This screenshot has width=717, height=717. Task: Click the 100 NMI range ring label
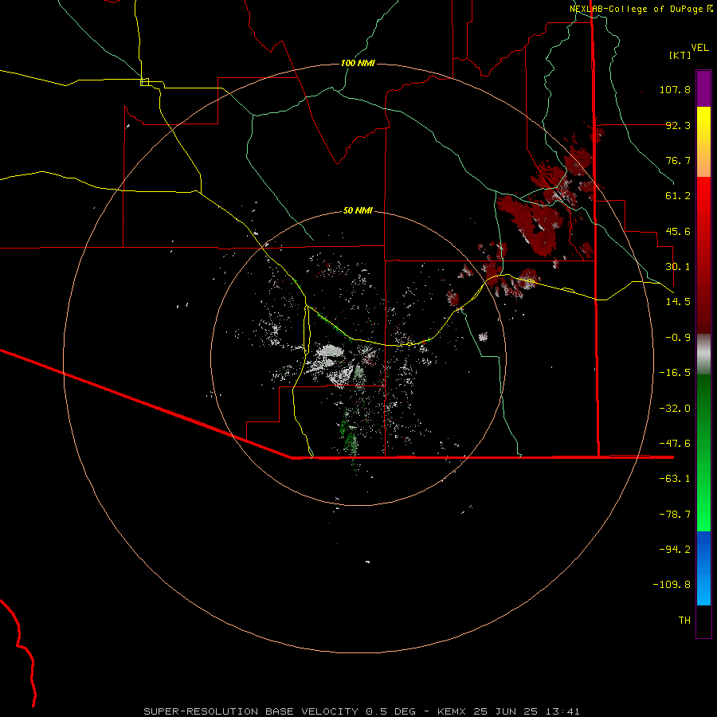click(x=358, y=63)
